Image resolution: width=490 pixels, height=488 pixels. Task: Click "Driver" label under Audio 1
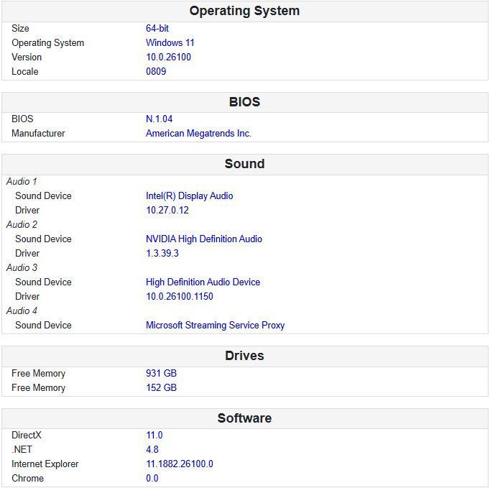pyautogui.click(x=27, y=211)
